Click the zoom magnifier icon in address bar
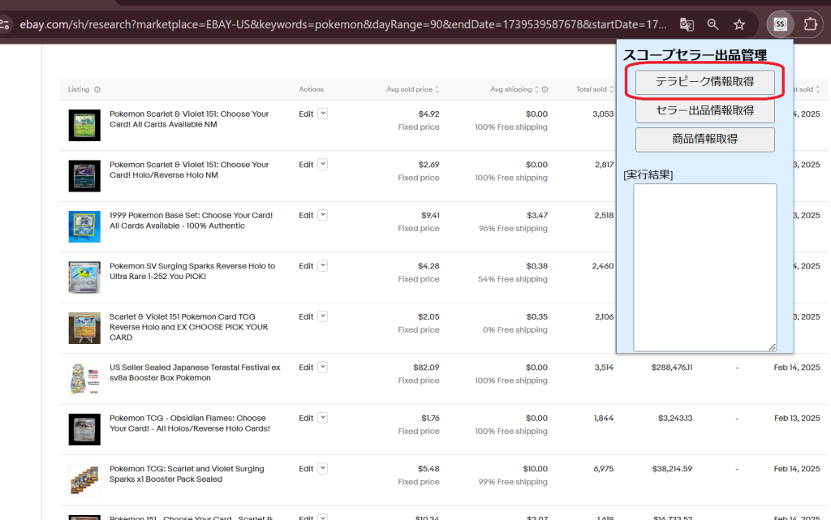Image resolution: width=831 pixels, height=520 pixels. point(713,24)
